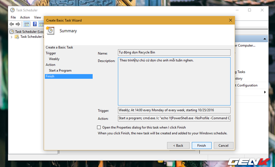Expand the Actions pane submenu arrow
Viewport: 275px width, 167px height.
pyautogui.click(x=265, y=92)
